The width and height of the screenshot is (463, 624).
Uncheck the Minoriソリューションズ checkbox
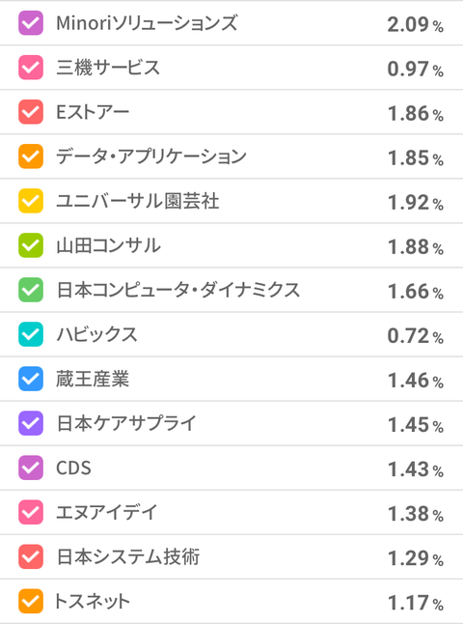pyautogui.click(x=31, y=23)
